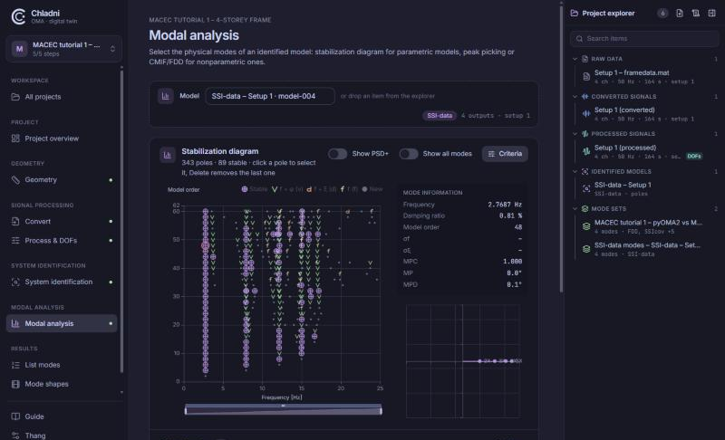The height and width of the screenshot is (440, 725).
Task: Collapse the PROCESSED SIGNALS section
Action: 575,134
